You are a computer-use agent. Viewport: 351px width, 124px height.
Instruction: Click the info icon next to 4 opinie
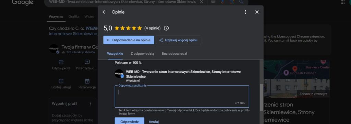pos(166,28)
